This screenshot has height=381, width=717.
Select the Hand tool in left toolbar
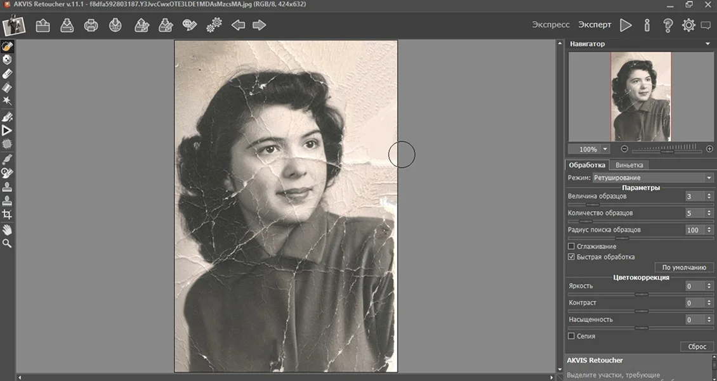tap(8, 229)
